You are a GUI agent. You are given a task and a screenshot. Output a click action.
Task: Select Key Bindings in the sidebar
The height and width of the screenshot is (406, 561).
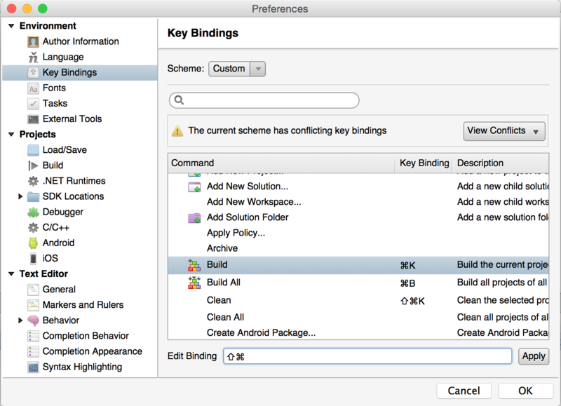coord(69,72)
